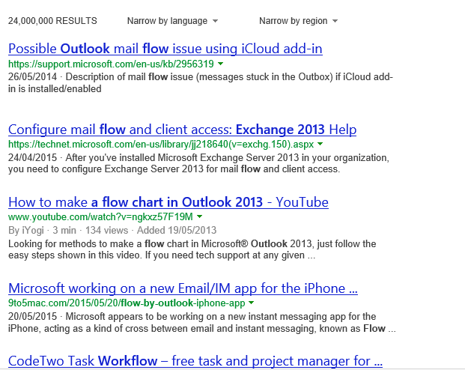Screen dimensions: 465x370
Task: Open the Exchange 2013 Help result title
Action: [x=182, y=129]
